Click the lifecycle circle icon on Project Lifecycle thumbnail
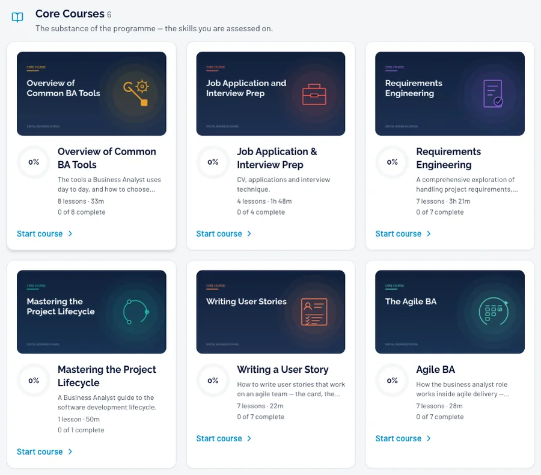 136,311
